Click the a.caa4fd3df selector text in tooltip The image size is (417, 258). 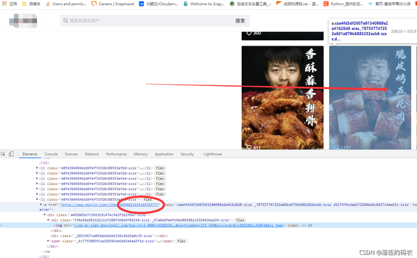click(359, 31)
